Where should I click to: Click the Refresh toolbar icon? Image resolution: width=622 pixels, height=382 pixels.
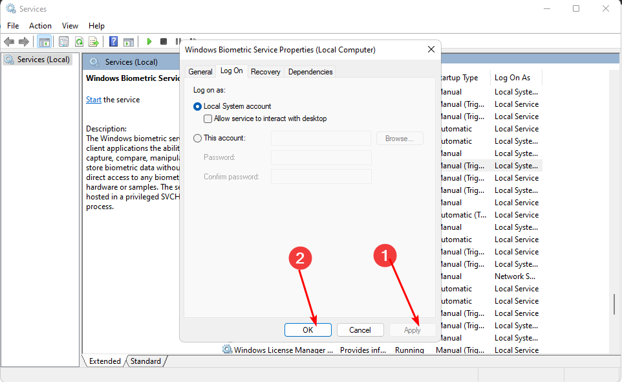79,41
